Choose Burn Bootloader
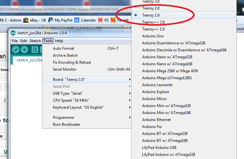 coord(87,124)
